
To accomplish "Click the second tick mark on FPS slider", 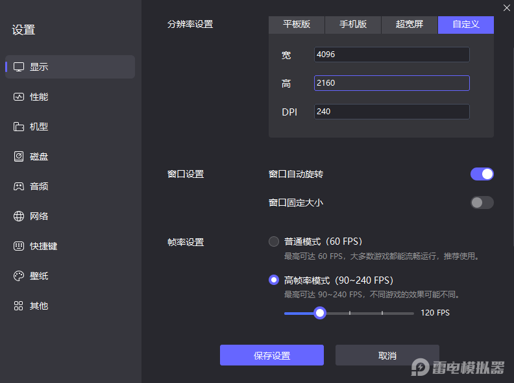I will click(x=382, y=313).
